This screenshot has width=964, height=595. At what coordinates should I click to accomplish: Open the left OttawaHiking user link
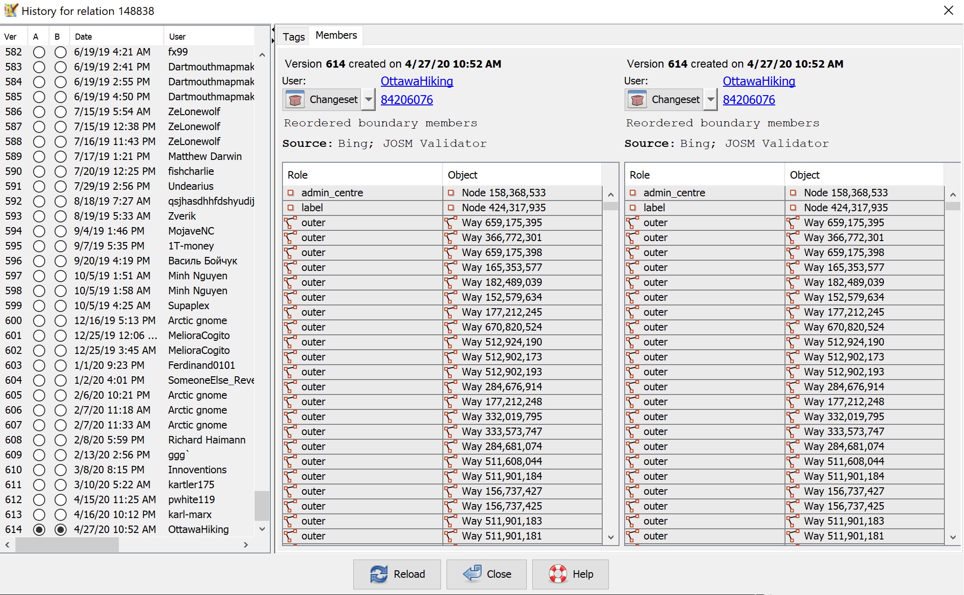point(416,81)
